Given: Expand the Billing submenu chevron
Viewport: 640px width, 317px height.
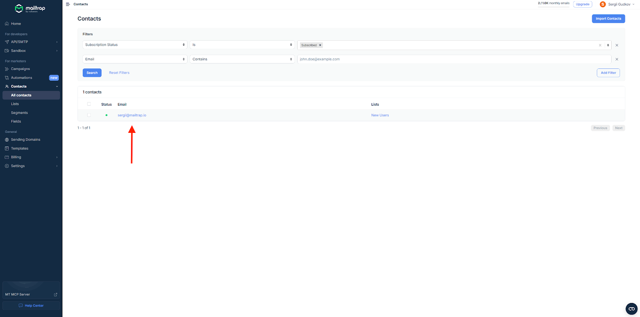Looking at the screenshot, I should [57, 157].
